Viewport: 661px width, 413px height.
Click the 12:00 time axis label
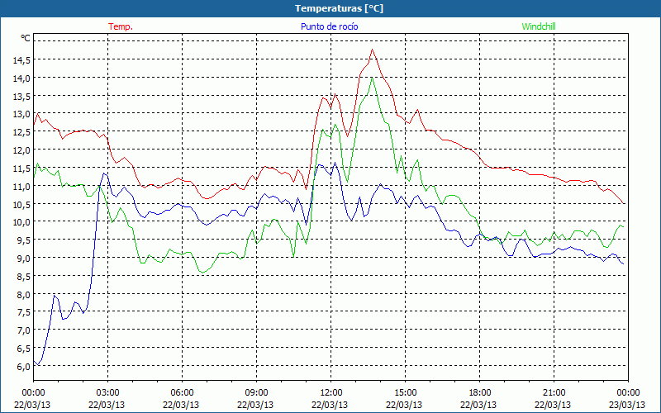click(x=331, y=393)
